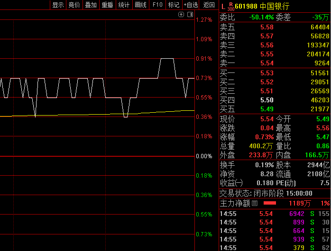The height and width of the screenshot is (251, 331).
Task: Toggle the side panel layout icon
Action: tap(190, 15)
